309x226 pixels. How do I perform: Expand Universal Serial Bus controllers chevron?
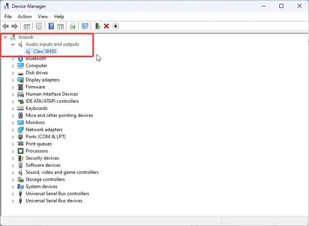click(x=13, y=194)
